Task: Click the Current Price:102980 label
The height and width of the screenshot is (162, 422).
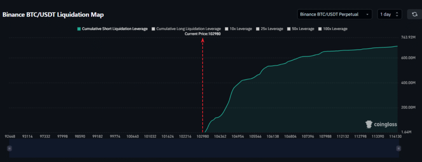Action: (x=203, y=34)
